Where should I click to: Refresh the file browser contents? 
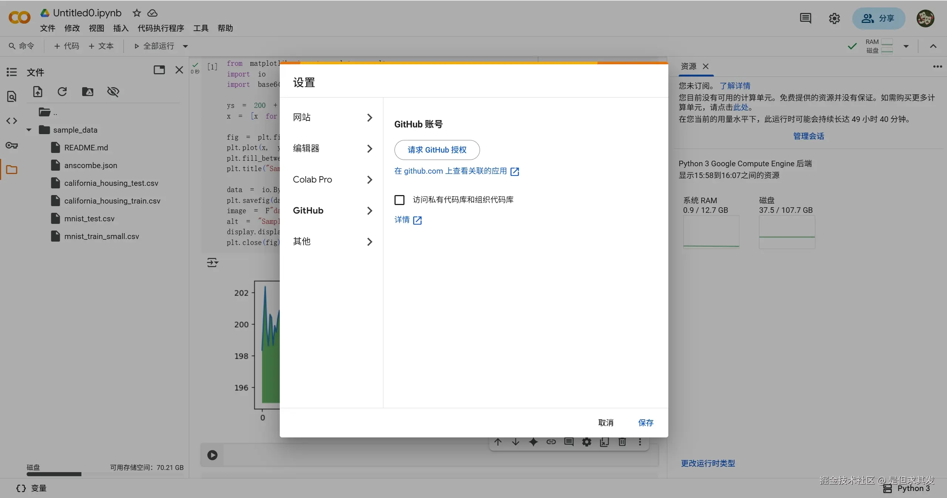62,91
